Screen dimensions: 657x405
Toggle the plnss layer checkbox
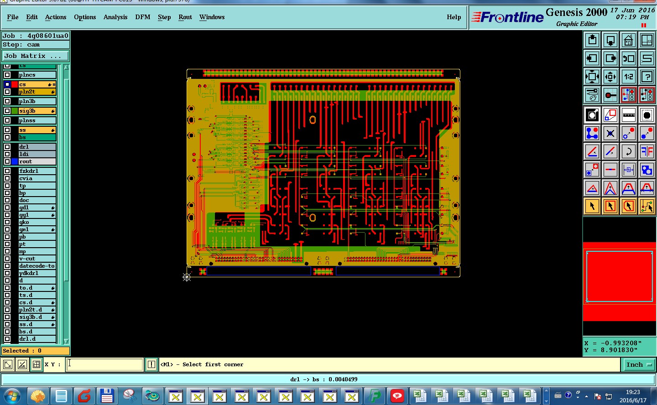[7, 120]
